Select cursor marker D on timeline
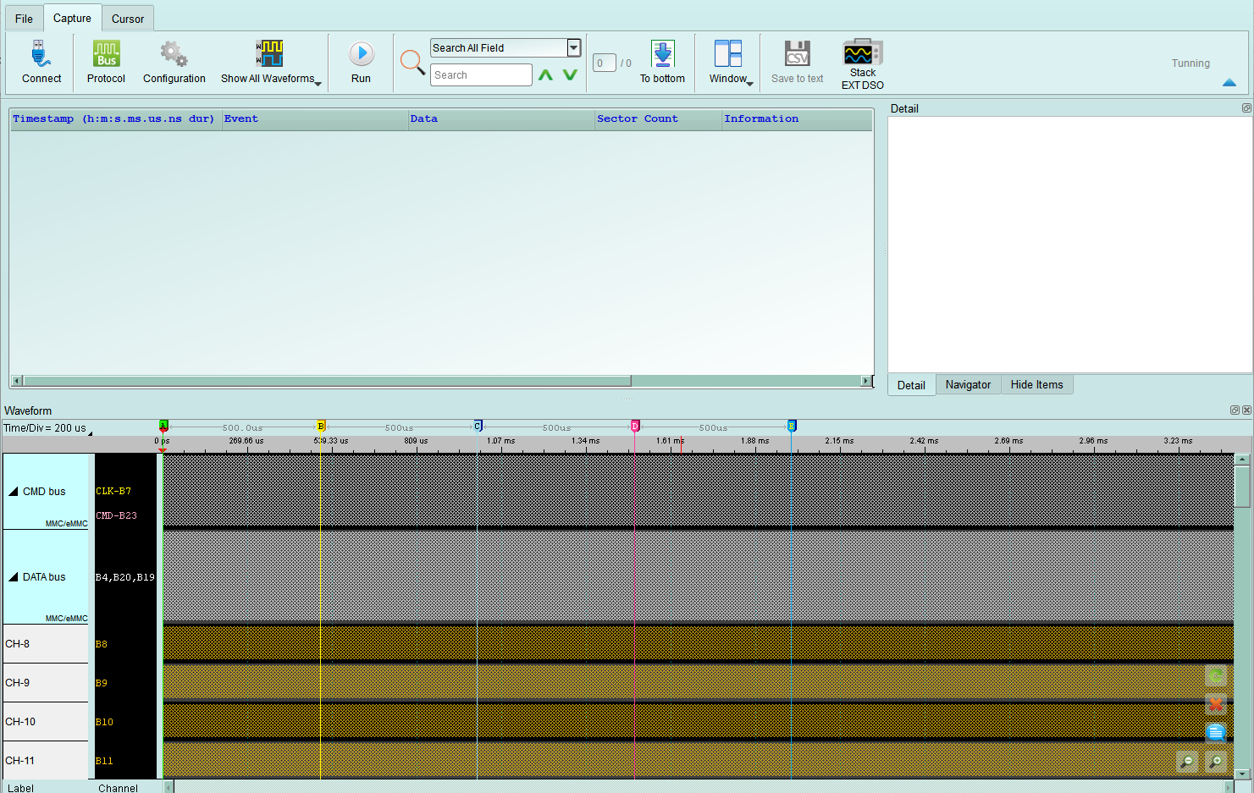 click(635, 426)
